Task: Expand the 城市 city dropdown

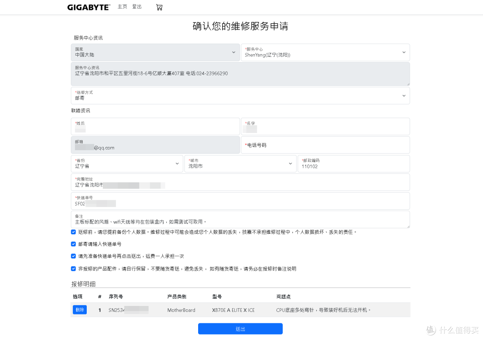Action: pyautogui.click(x=240, y=164)
